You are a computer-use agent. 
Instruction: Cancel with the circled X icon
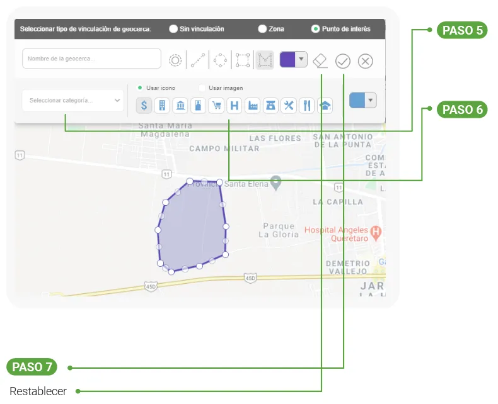(x=365, y=61)
